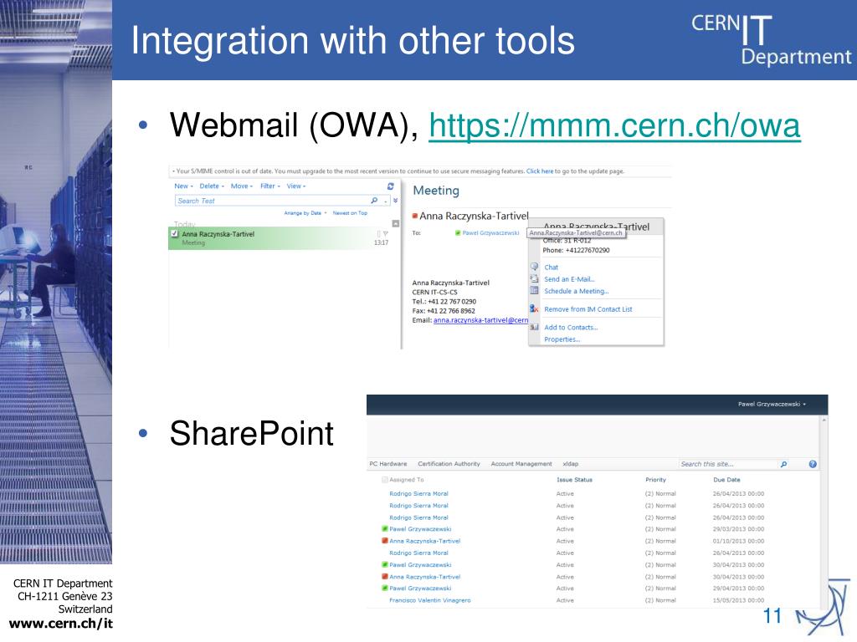
Task: Select Properties in the contact card menu
Action: (x=562, y=339)
